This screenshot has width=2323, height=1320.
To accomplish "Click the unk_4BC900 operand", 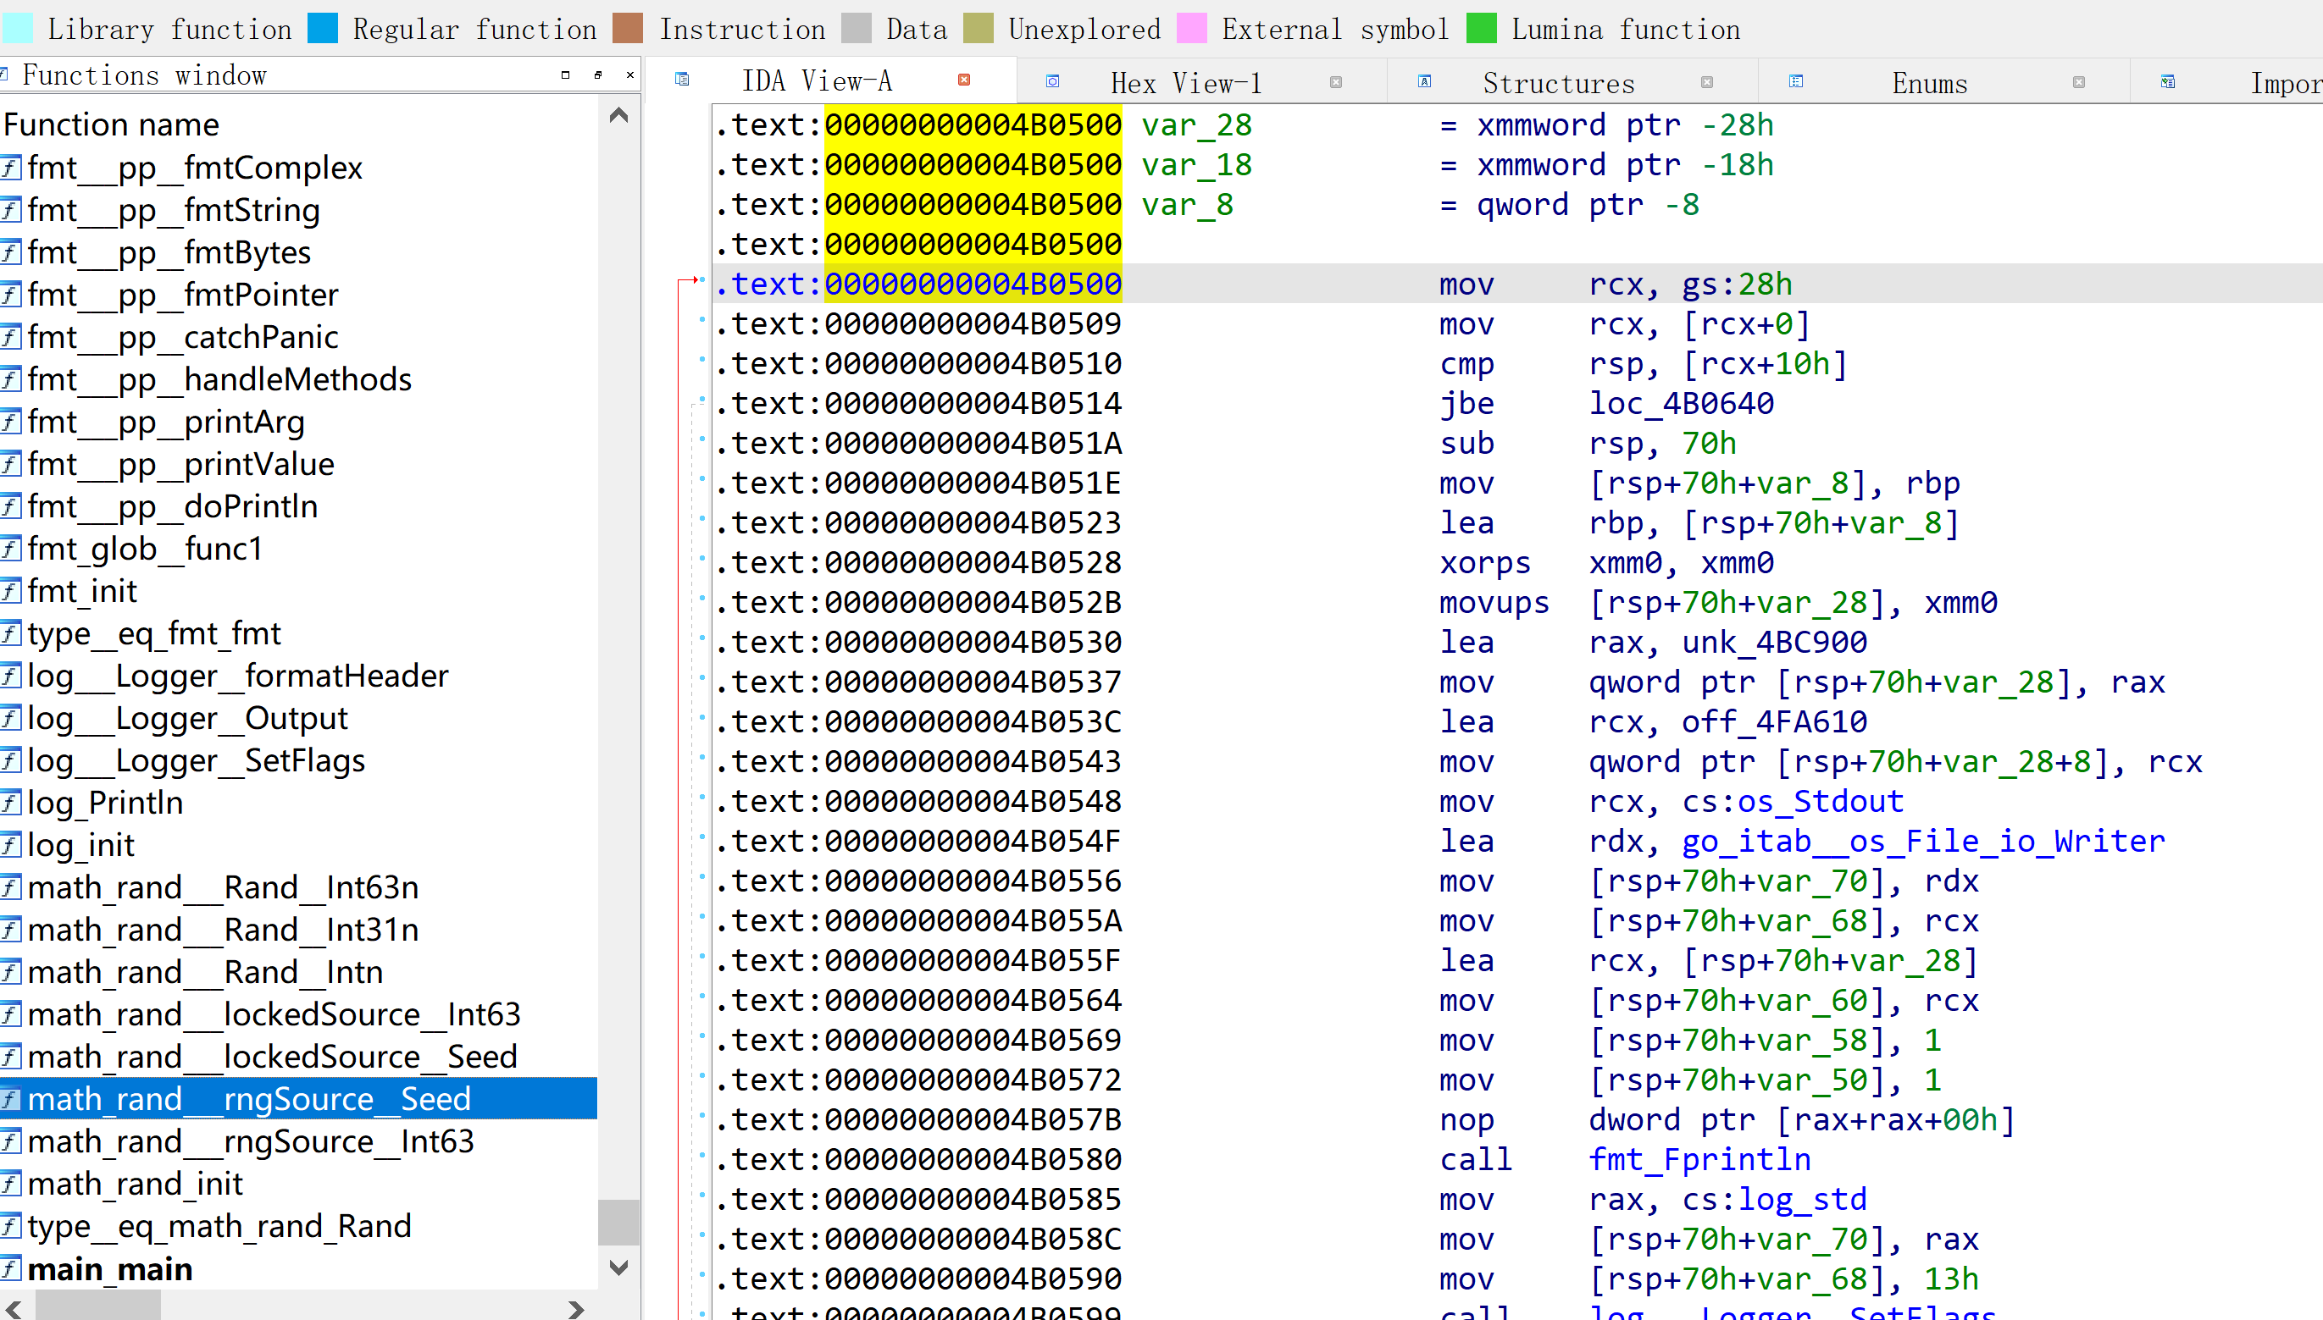I will click(x=1774, y=641).
